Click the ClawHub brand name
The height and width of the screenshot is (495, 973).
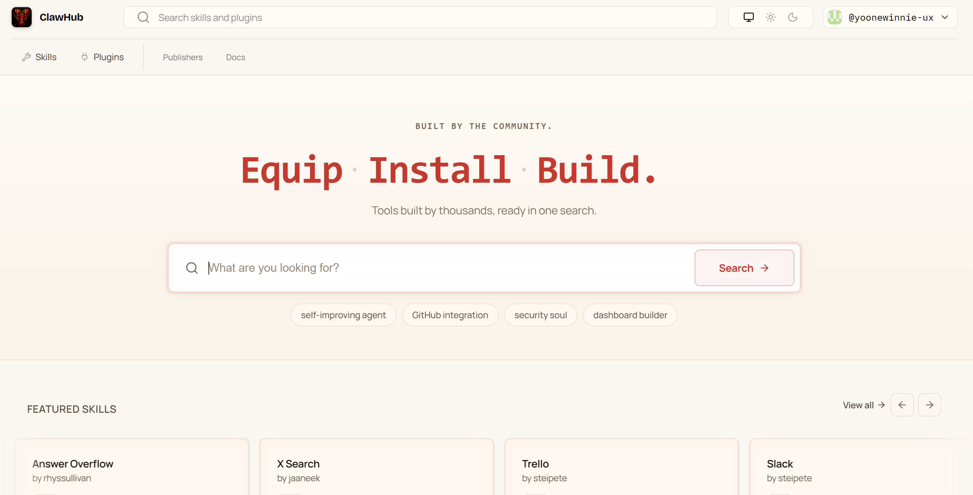coord(61,18)
